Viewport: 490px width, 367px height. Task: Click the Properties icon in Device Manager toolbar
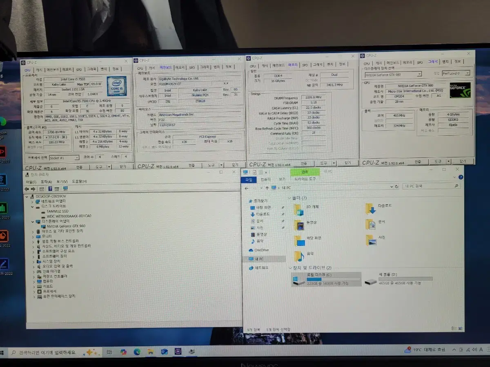tap(41, 188)
